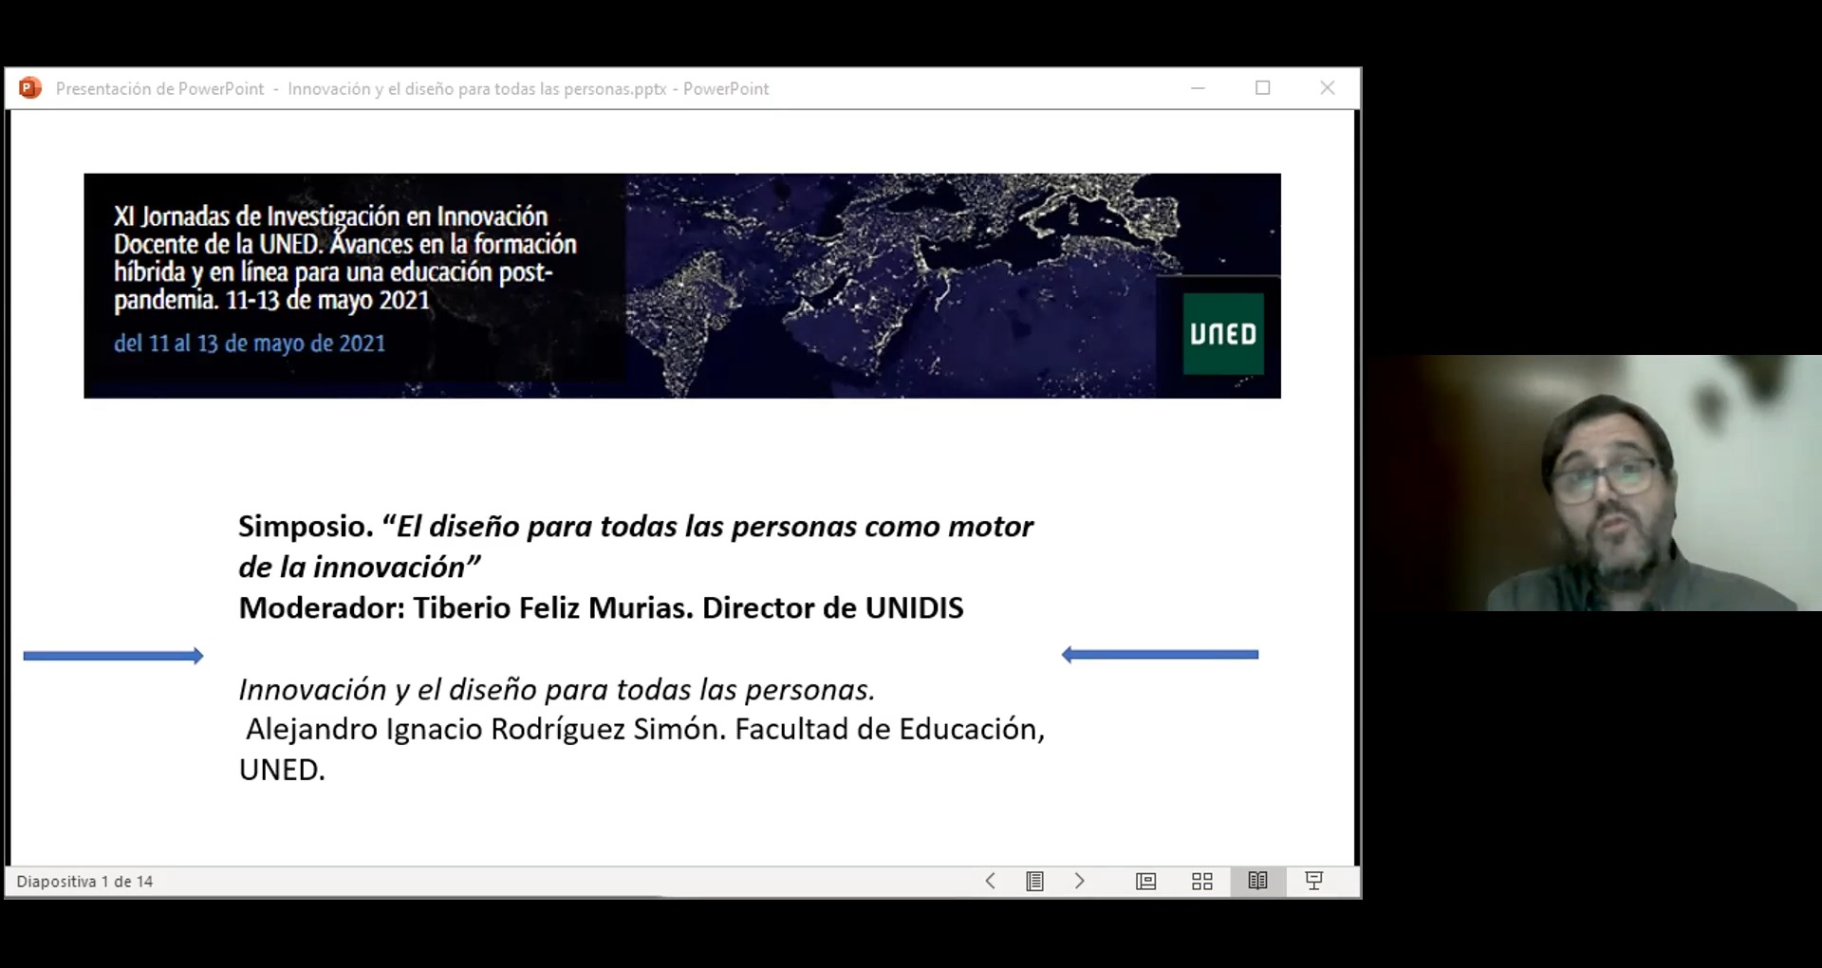Viewport: 1822px width, 968px height.
Task: Click the UNED green logo in banner
Action: click(x=1222, y=333)
